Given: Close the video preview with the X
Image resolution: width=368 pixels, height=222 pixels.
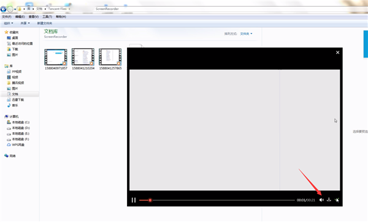Looking at the screenshot, I should click(337, 53).
